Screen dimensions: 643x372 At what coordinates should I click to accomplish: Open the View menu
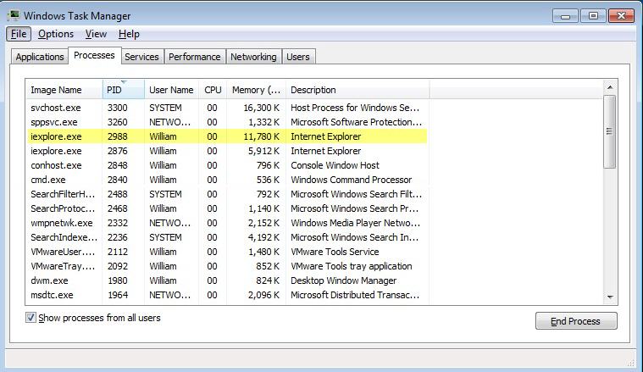(96, 34)
